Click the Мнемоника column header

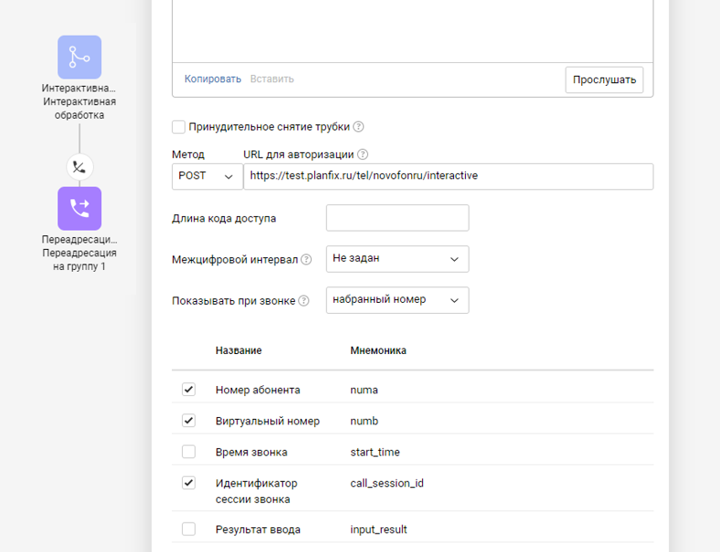tap(378, 350)
